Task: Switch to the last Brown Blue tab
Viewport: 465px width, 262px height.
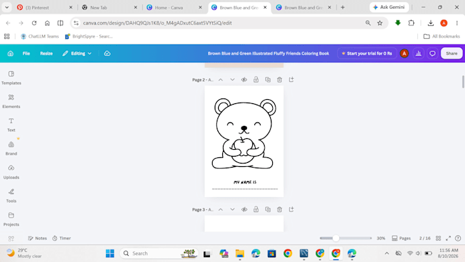Action: click(304, 8)
